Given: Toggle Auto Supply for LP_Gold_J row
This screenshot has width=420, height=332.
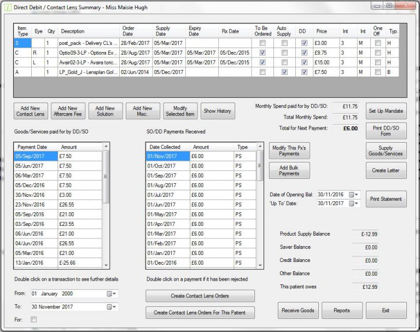Looking at the screenshot, I should point(284,72).
